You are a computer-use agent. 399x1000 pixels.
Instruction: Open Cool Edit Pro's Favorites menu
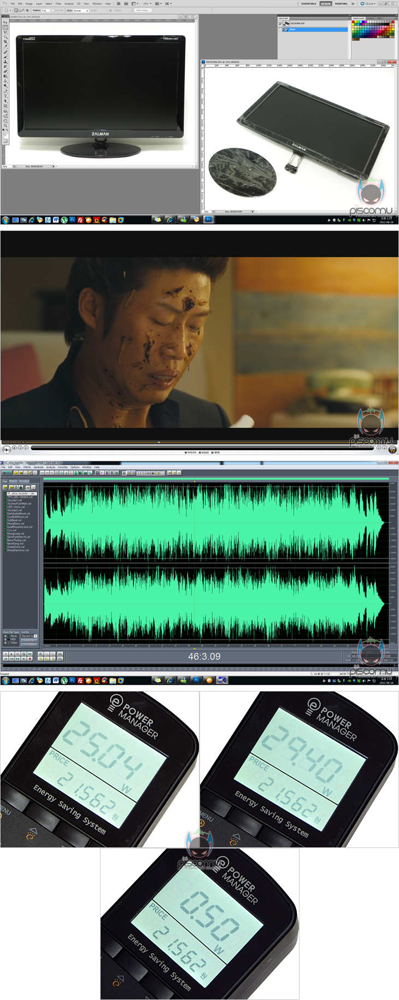(x=63, y=467)
